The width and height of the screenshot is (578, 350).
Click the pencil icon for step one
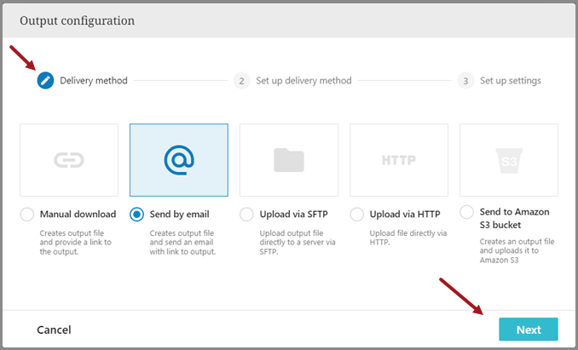45,81
